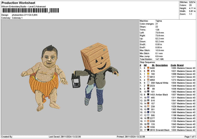Click the Max Jump value '6.9 mm'

(159, 56)
